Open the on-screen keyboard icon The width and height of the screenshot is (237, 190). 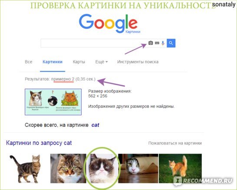tap(157, 43)
